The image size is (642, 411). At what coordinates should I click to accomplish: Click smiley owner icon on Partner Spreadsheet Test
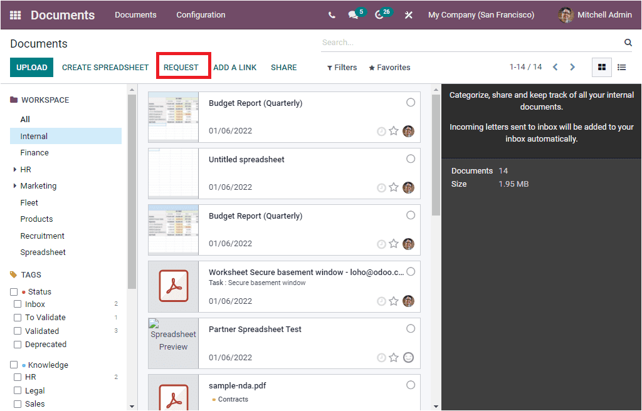(408, 357)
